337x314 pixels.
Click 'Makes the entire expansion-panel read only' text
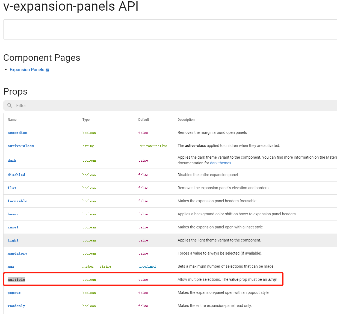tap(215, 306)
